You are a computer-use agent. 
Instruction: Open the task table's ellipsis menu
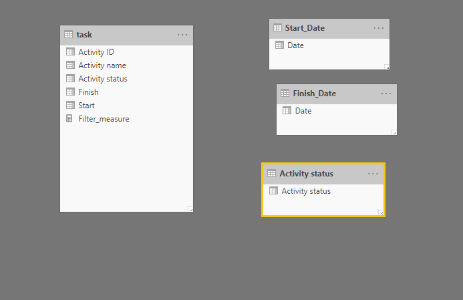(x=182, y=35)
